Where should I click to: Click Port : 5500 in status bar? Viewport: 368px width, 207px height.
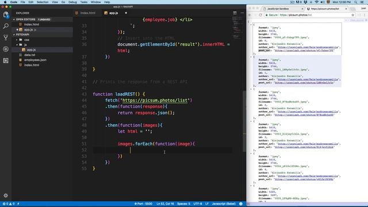coord(143,204)
